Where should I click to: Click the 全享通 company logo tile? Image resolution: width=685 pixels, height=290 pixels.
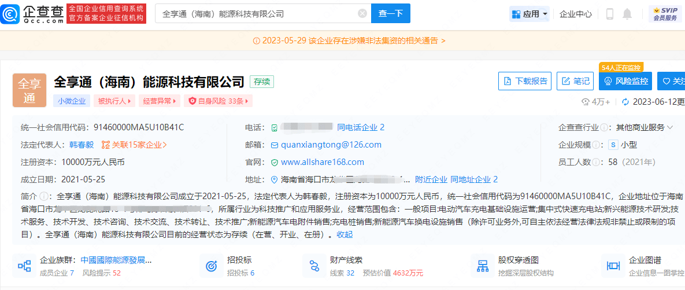click(x=29, y=90)
